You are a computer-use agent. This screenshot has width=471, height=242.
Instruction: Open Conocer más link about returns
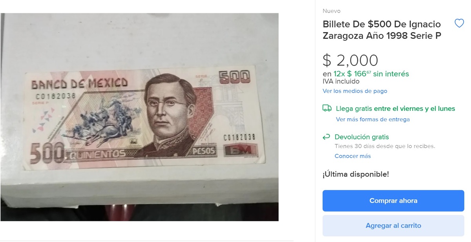pos(352,156)
